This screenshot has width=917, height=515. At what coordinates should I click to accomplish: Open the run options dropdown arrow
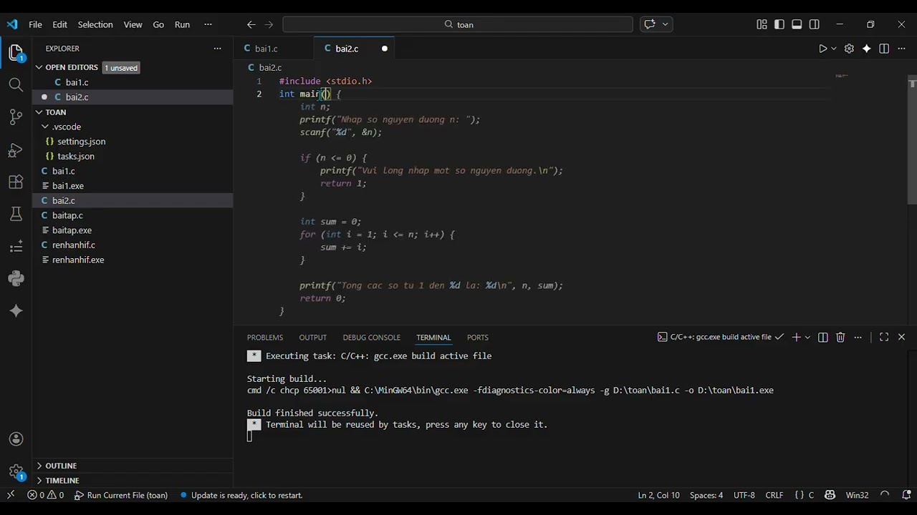(x=834, y=49)
